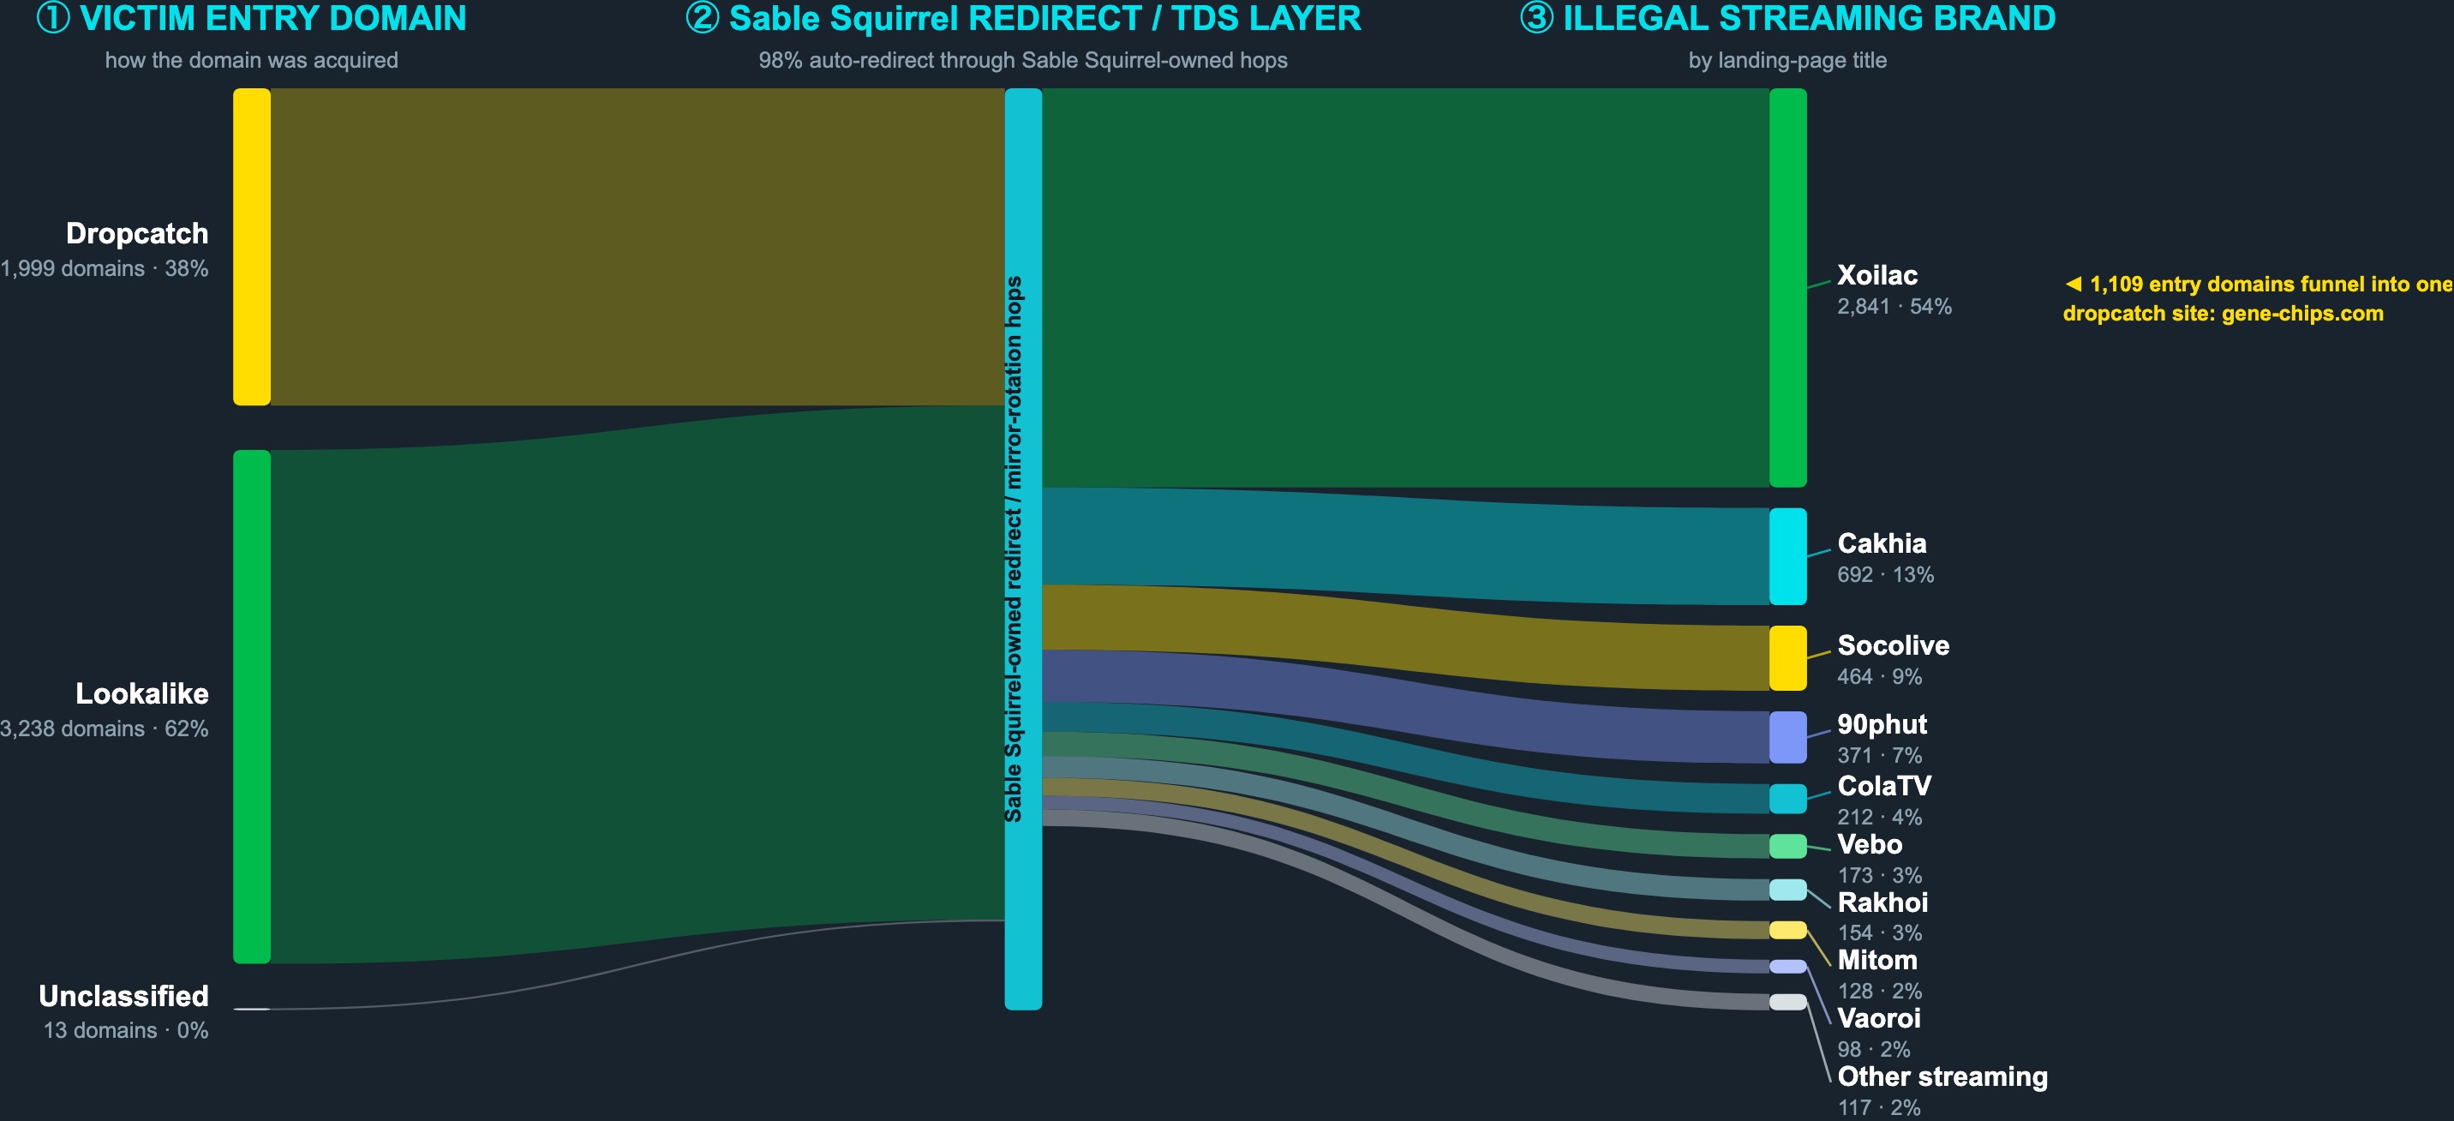The height and width of the screenshot is (1121, 2454).
Task: Click the 'Mitom' brand label
Action: 1876,960
